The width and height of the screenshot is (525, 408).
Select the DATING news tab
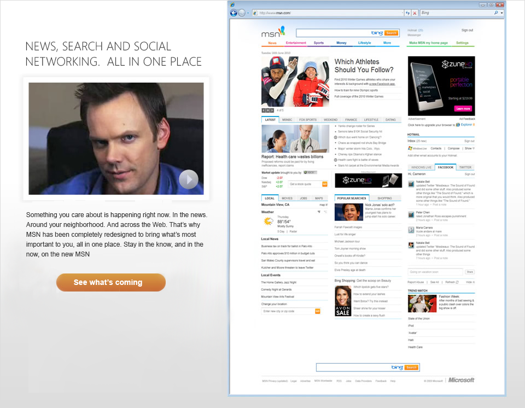pyautogui.click(x=390, y=120)
